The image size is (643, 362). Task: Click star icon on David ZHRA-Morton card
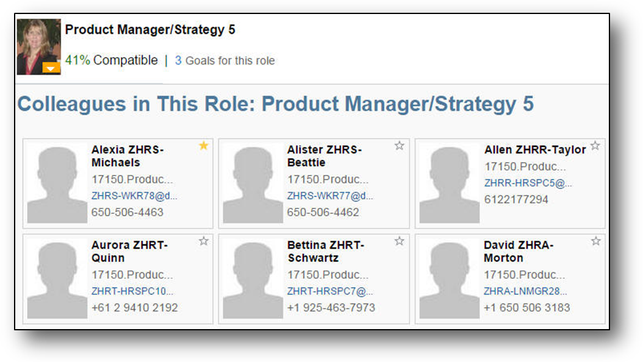click(595, 241)
